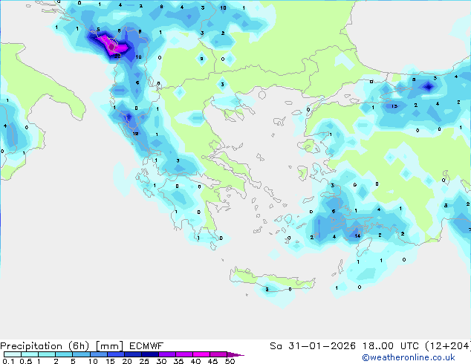This screenshot has height=364, width=471.
Task: Click legend swatch between 10 and 15 mm
Action: 98,354
